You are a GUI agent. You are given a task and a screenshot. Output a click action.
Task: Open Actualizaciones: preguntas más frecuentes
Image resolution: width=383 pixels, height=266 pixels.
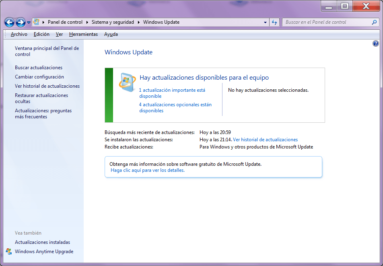(x=43, y=113)
